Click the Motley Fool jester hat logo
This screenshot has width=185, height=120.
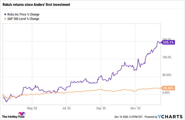[x=21, y=116]
